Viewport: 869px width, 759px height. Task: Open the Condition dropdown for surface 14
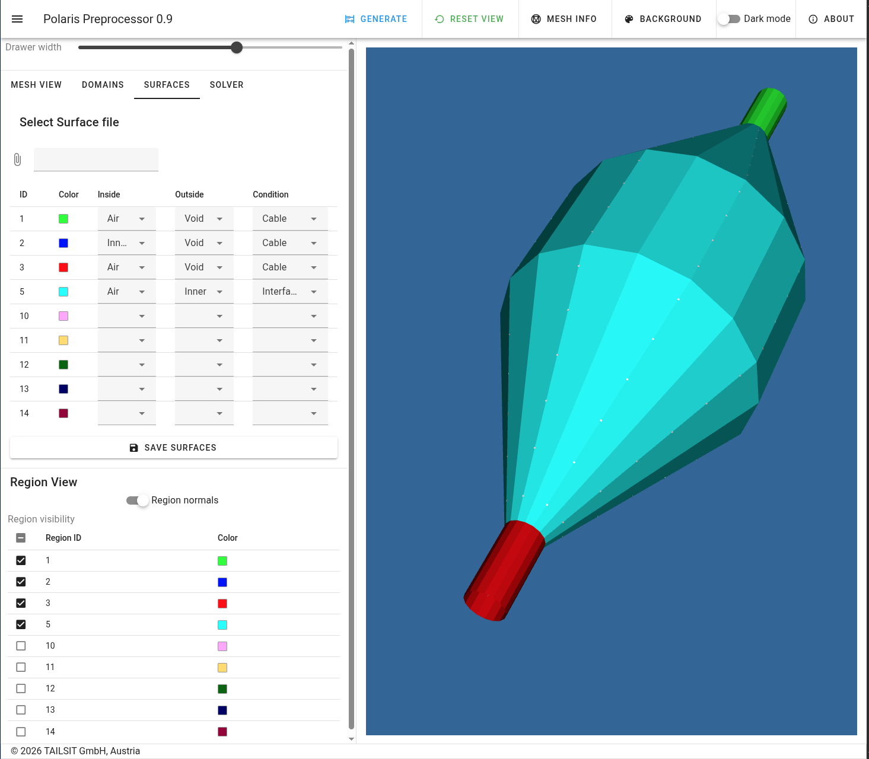coord(290,413)
